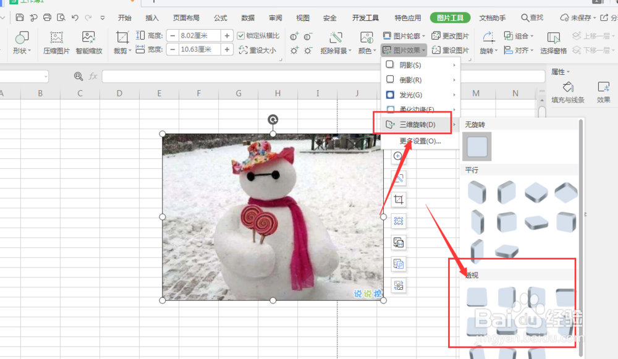Click the 重设图片 reset picture button
Image resolution: width=618 pixels, height=359 pixels.
pyautogui.click(x=451, y=50)
